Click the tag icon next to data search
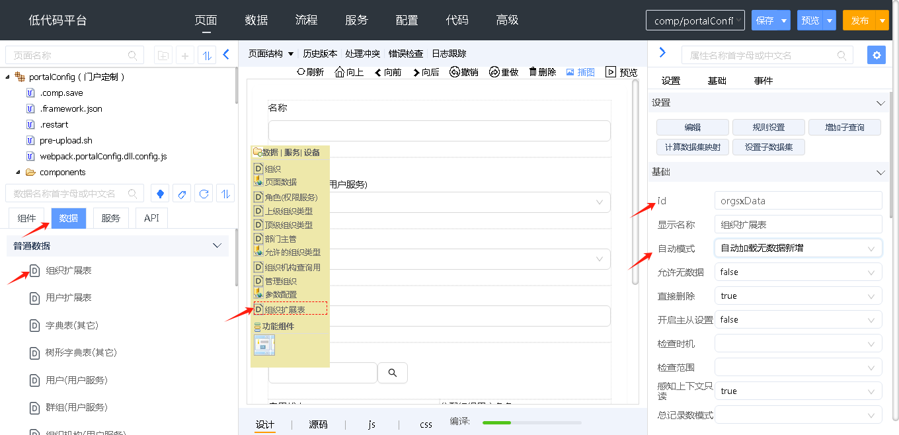The image size is (899, 435). tap(182, 194)
